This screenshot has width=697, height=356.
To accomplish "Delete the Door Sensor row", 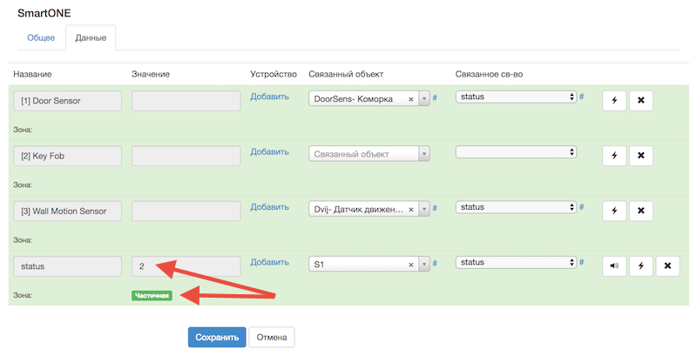I will pyautogui.click(x=641, y=100).
